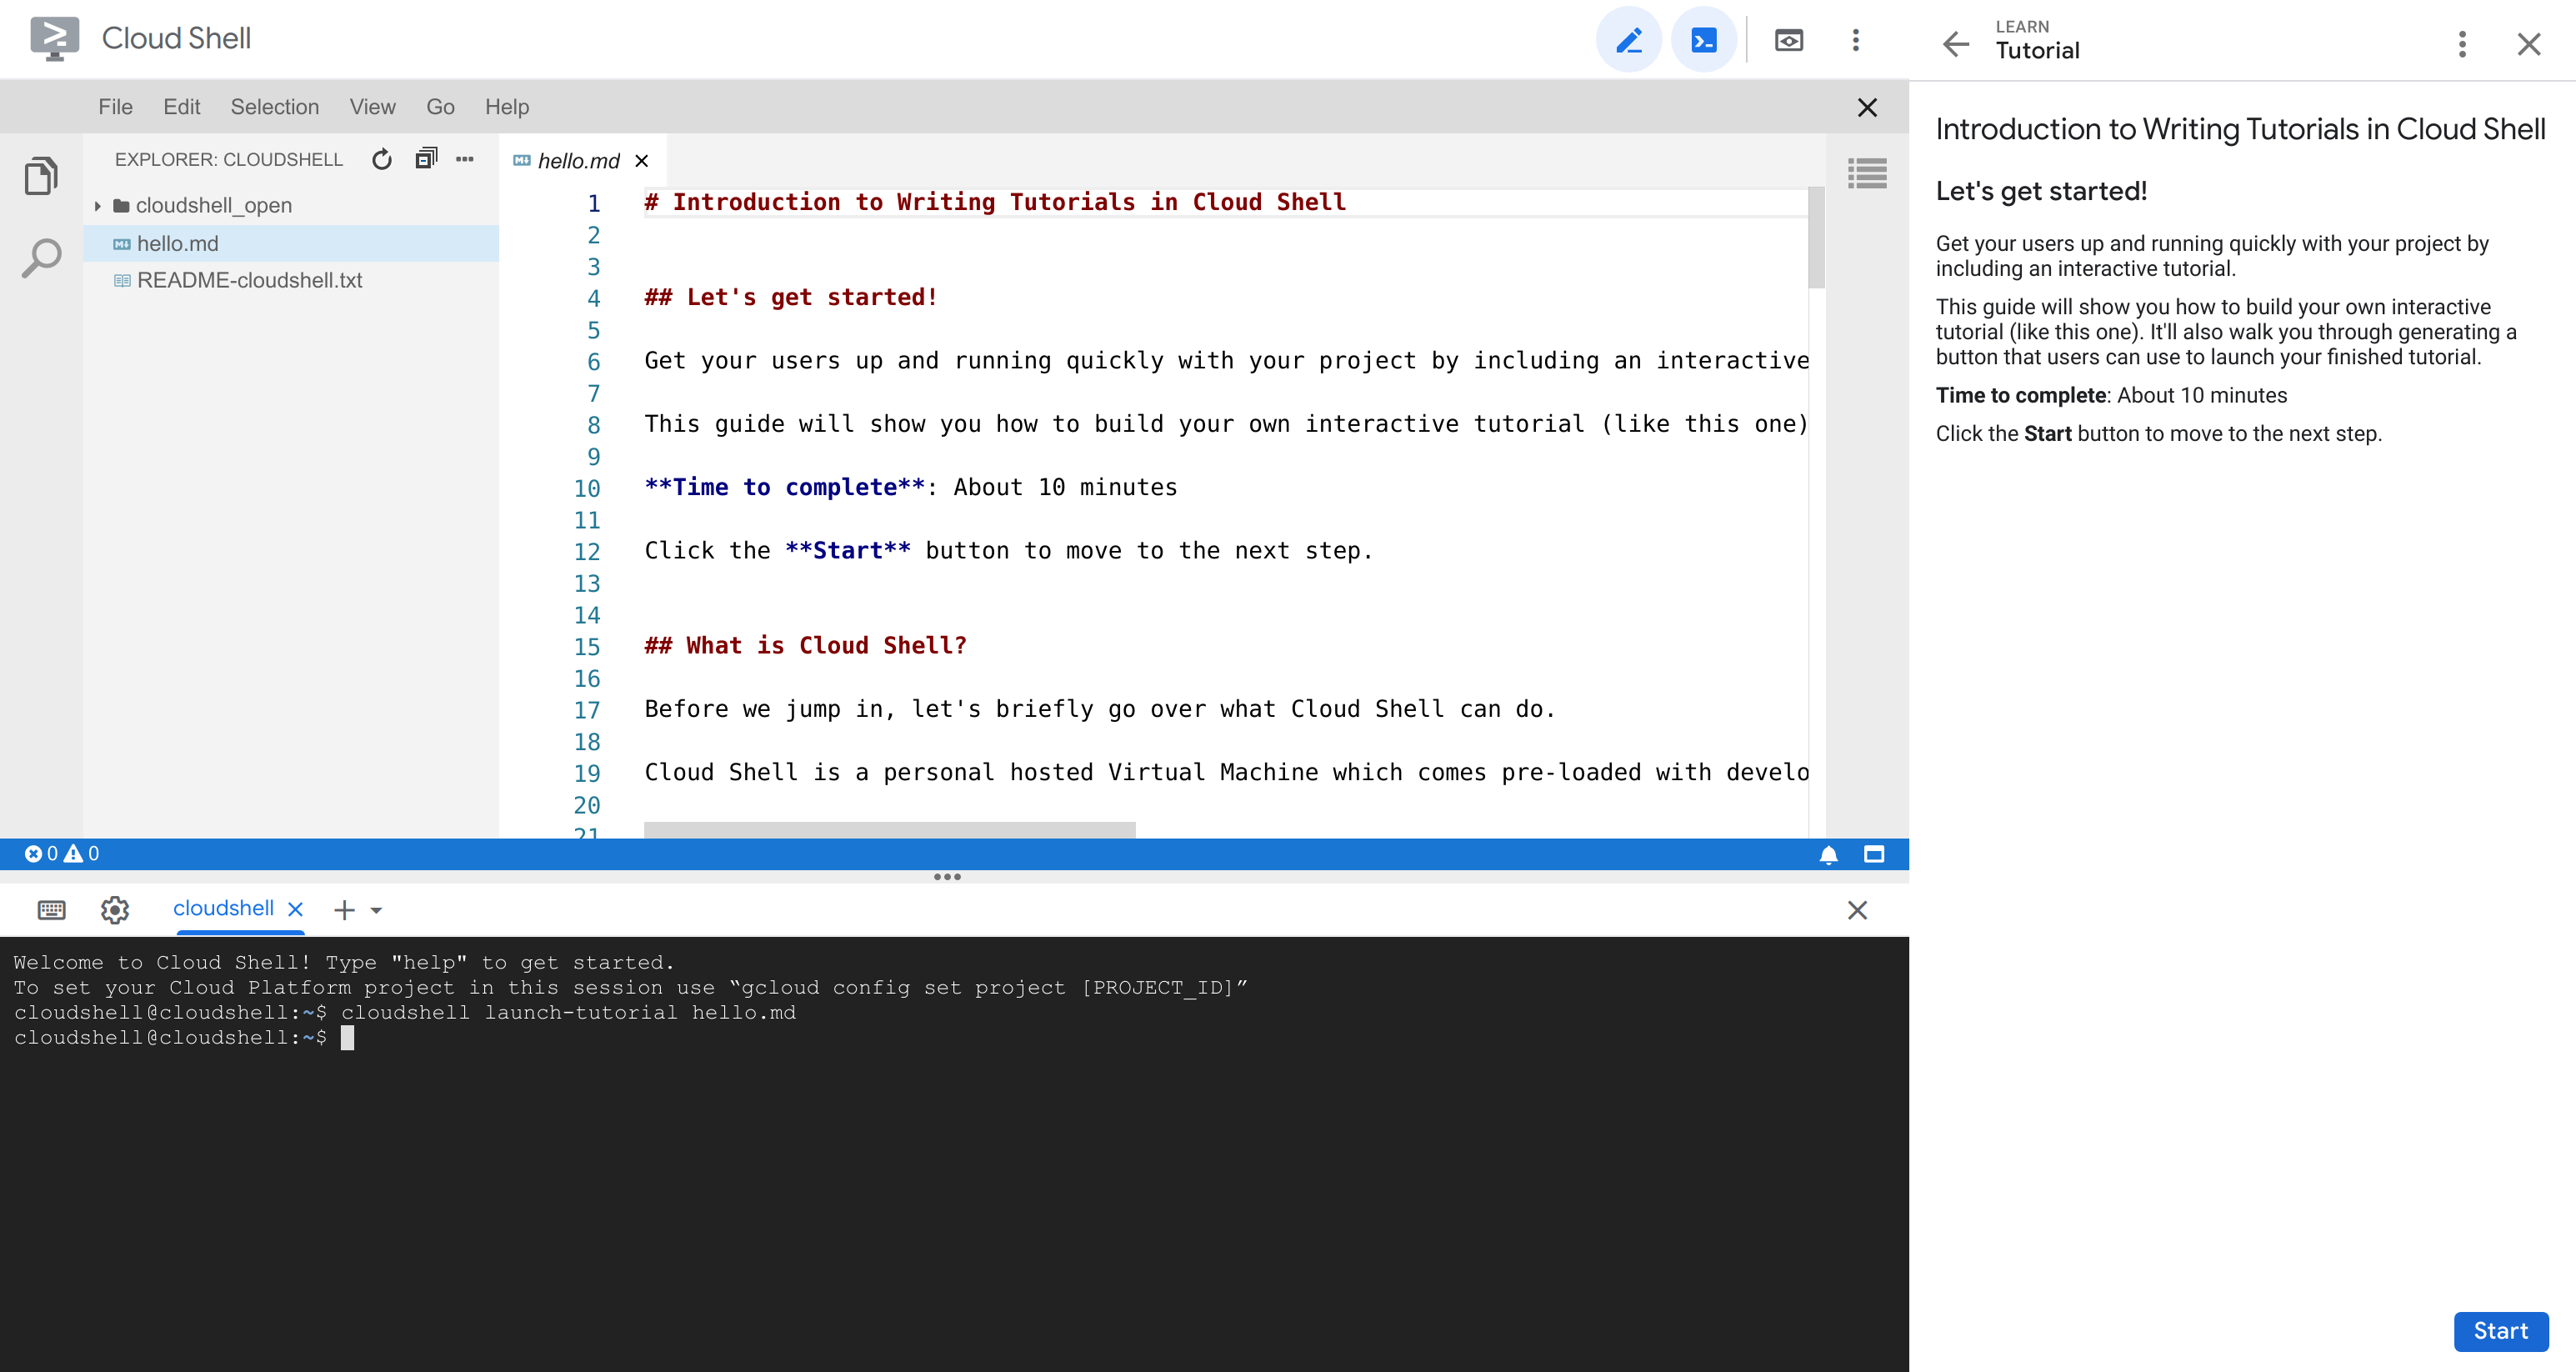Click the add new terminal plus button
2576x1372 pixels.
(x=343, y=907)
